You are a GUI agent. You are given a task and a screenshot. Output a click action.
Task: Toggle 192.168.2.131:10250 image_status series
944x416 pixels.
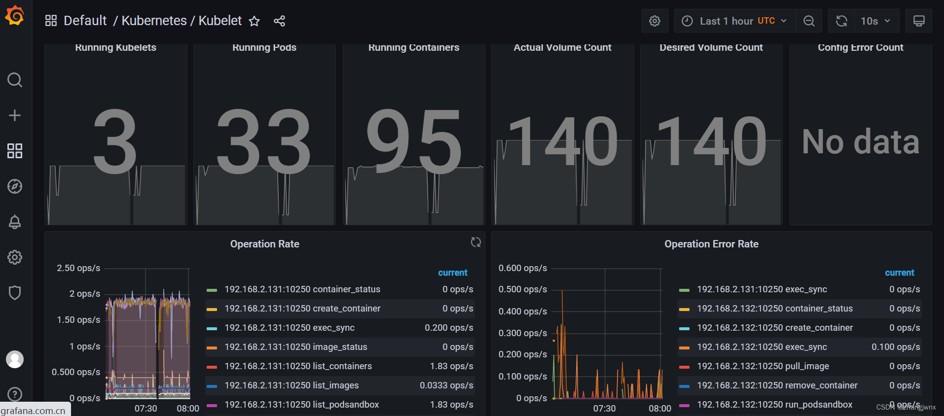click(296, 347)
